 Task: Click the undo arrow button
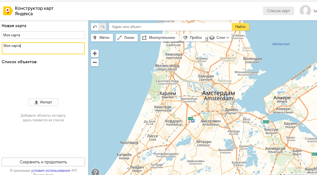pyautogui.click(x=95, y=27)
